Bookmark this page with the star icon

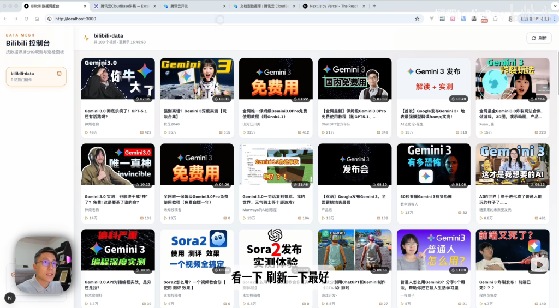coord(417,19)
